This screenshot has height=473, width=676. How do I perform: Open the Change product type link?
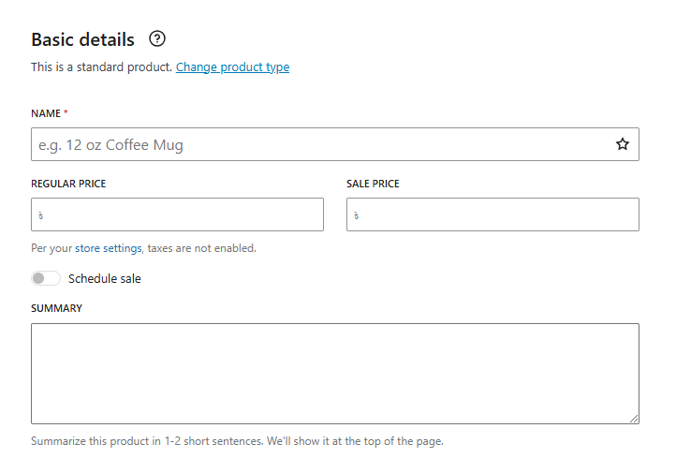pos(232,67)
